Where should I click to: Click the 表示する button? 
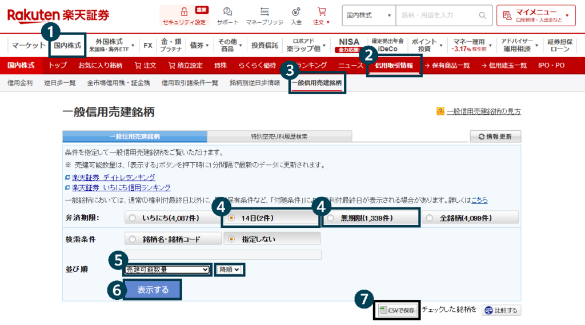pos(153,290)
